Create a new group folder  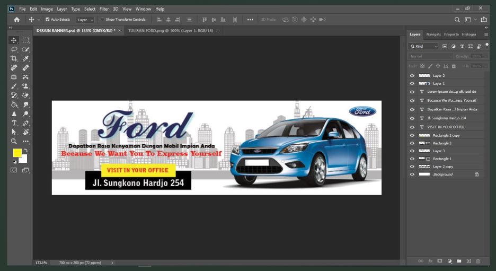tap(459, 261)
